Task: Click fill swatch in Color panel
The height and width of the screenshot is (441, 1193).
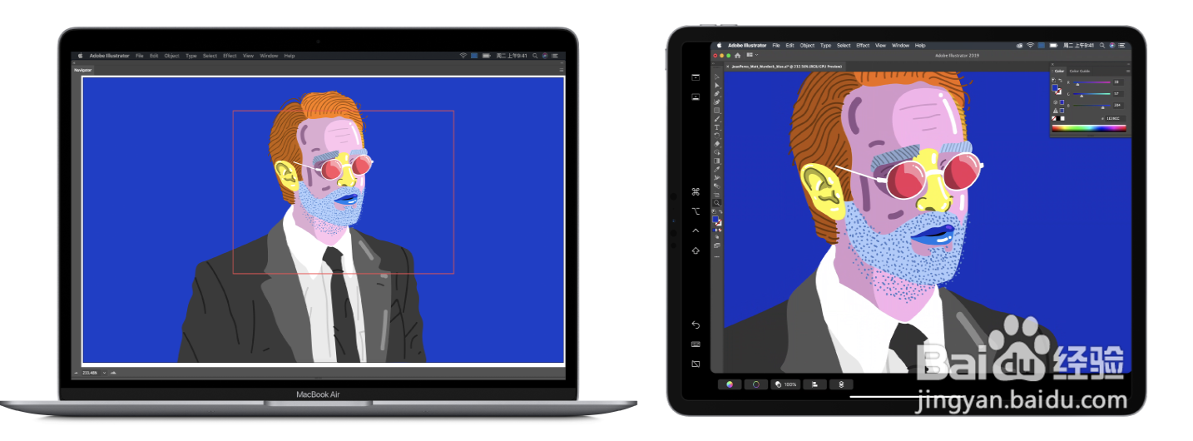Action: (1055, 88)
